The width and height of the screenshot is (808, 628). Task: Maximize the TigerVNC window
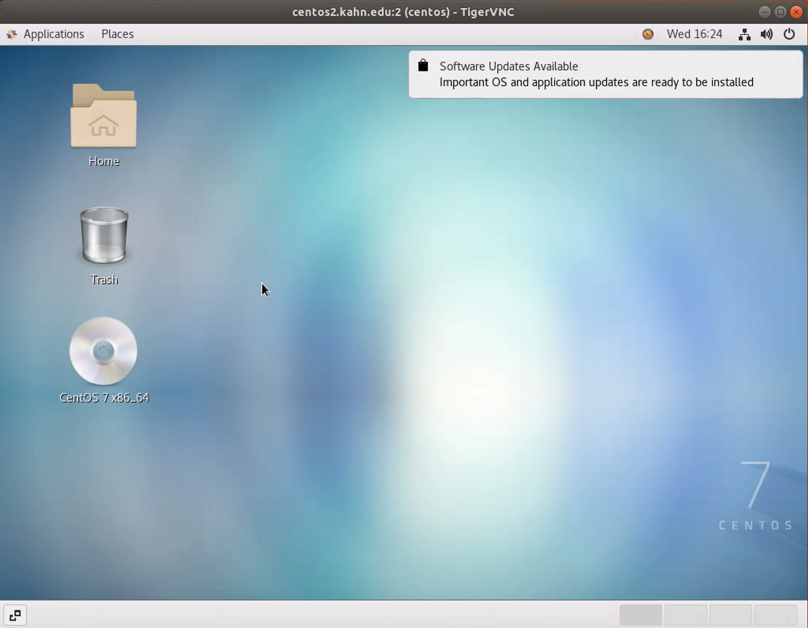coord(780,12)
